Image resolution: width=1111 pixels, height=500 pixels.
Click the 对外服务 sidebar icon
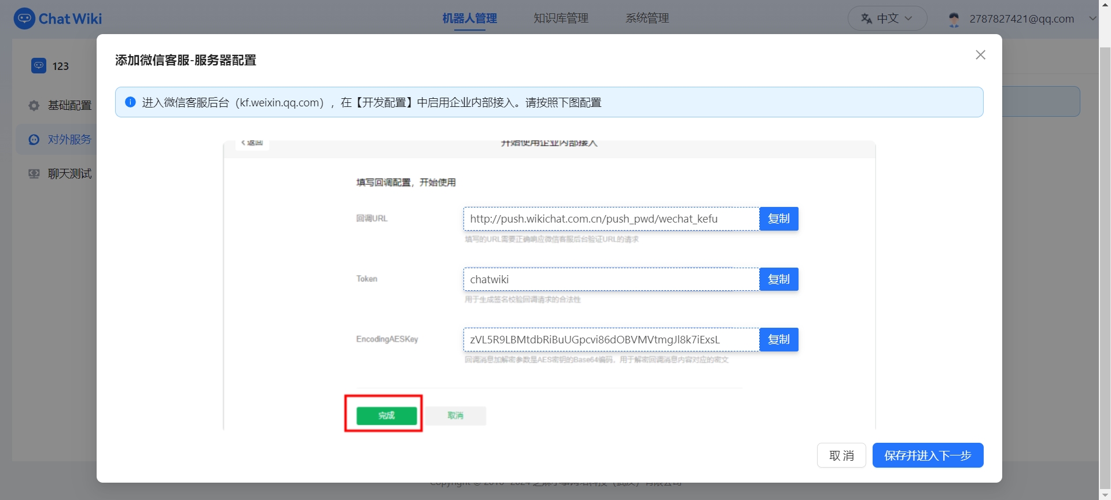[34, 139]
